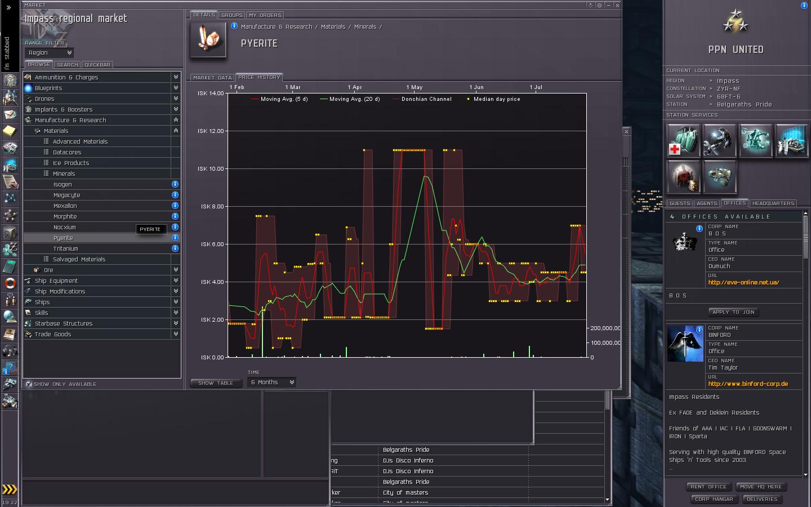Open the Calculator icon in sidebar
The height and width of the screenshot is (507, 811).
[x=10, y=266]
